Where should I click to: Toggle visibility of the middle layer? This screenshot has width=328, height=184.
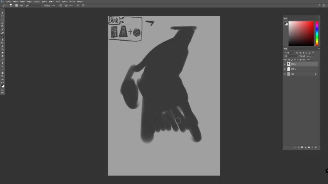285,69
